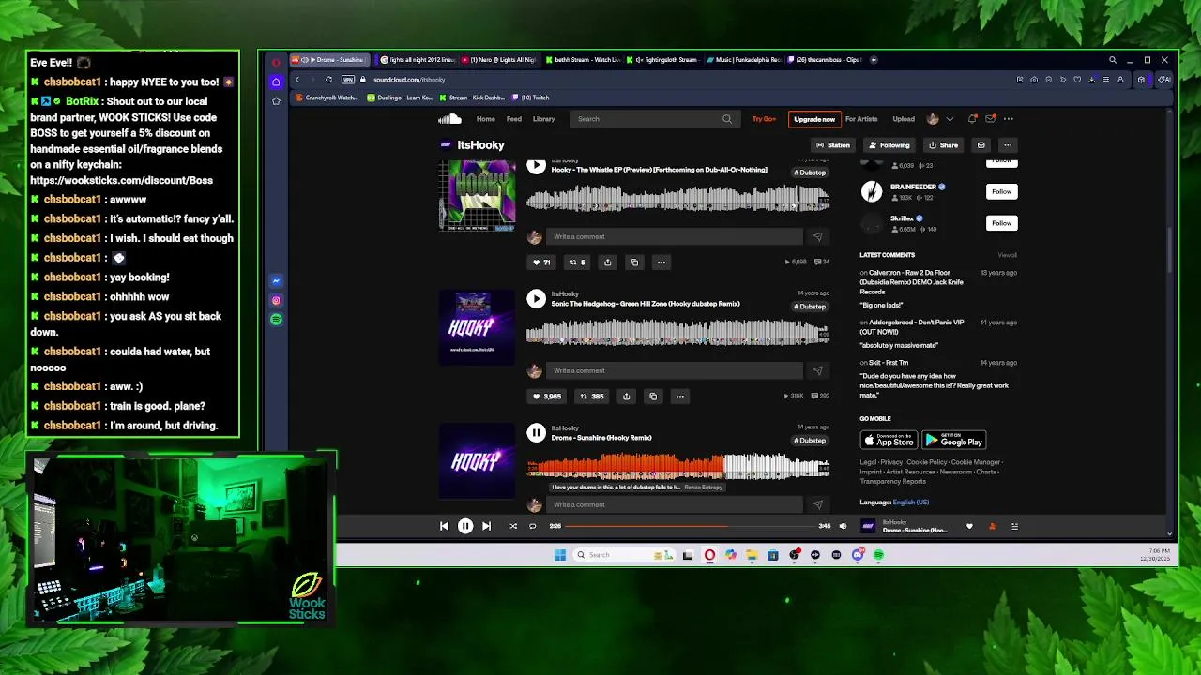Open more options for The Whistle EP track

(x=661, y=262)
